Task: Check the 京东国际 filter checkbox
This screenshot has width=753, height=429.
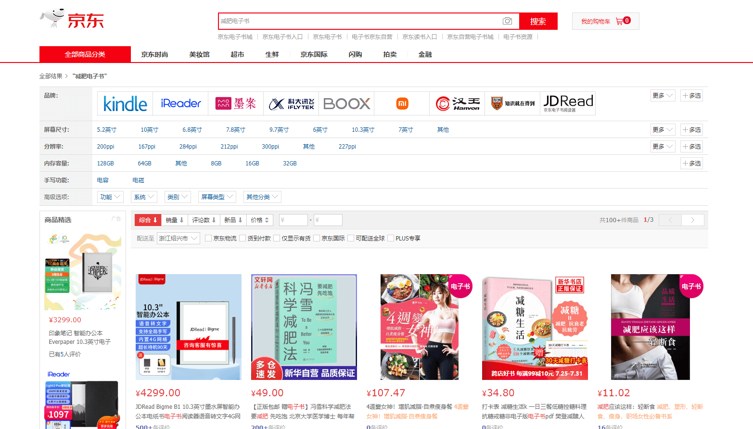Action: (317, 238)
